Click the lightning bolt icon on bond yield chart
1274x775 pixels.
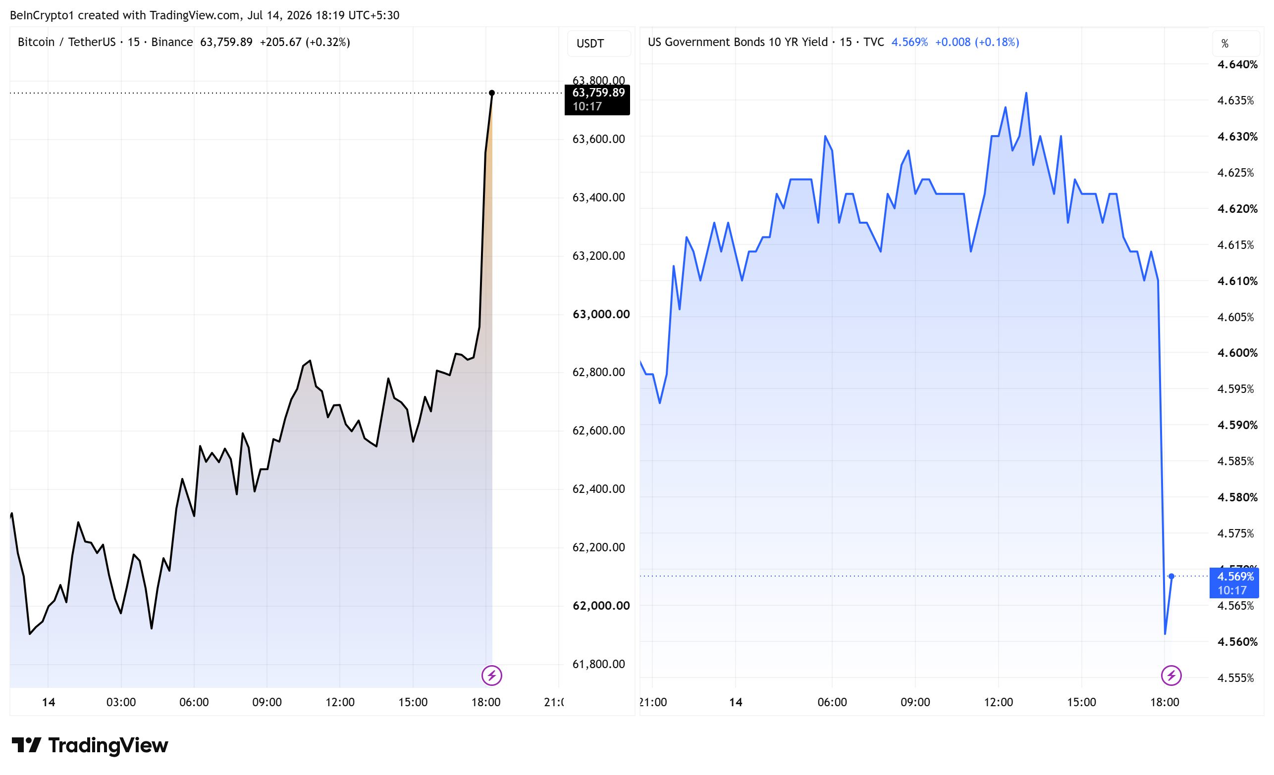(x=1171, y=676)
